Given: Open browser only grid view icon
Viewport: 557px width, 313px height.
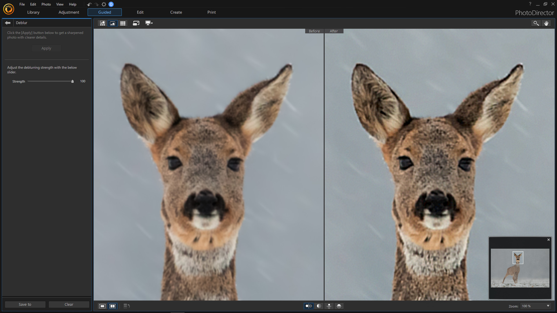Looking at the screenshot, I should 123,23.
